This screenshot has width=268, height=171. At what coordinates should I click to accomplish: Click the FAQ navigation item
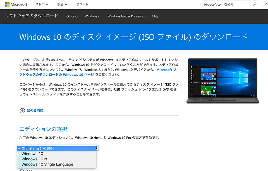[x=155, y=16]
